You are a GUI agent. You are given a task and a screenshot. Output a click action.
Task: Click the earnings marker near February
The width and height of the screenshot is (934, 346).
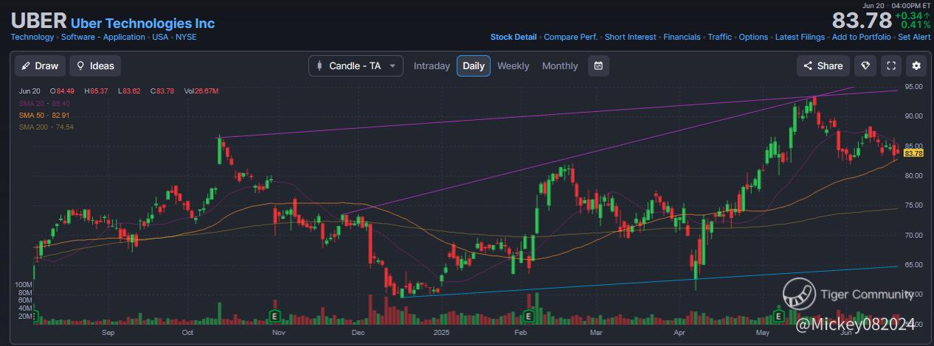(x=528, y=316)
